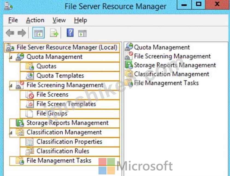This screenshot has width=230, height=176.
Task: Click the Storage Reports Management icon in the tree
Action: pos(20,123)
